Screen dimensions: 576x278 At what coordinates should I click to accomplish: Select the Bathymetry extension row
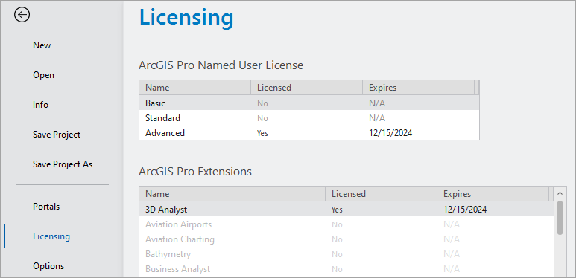tap(346, 253)
